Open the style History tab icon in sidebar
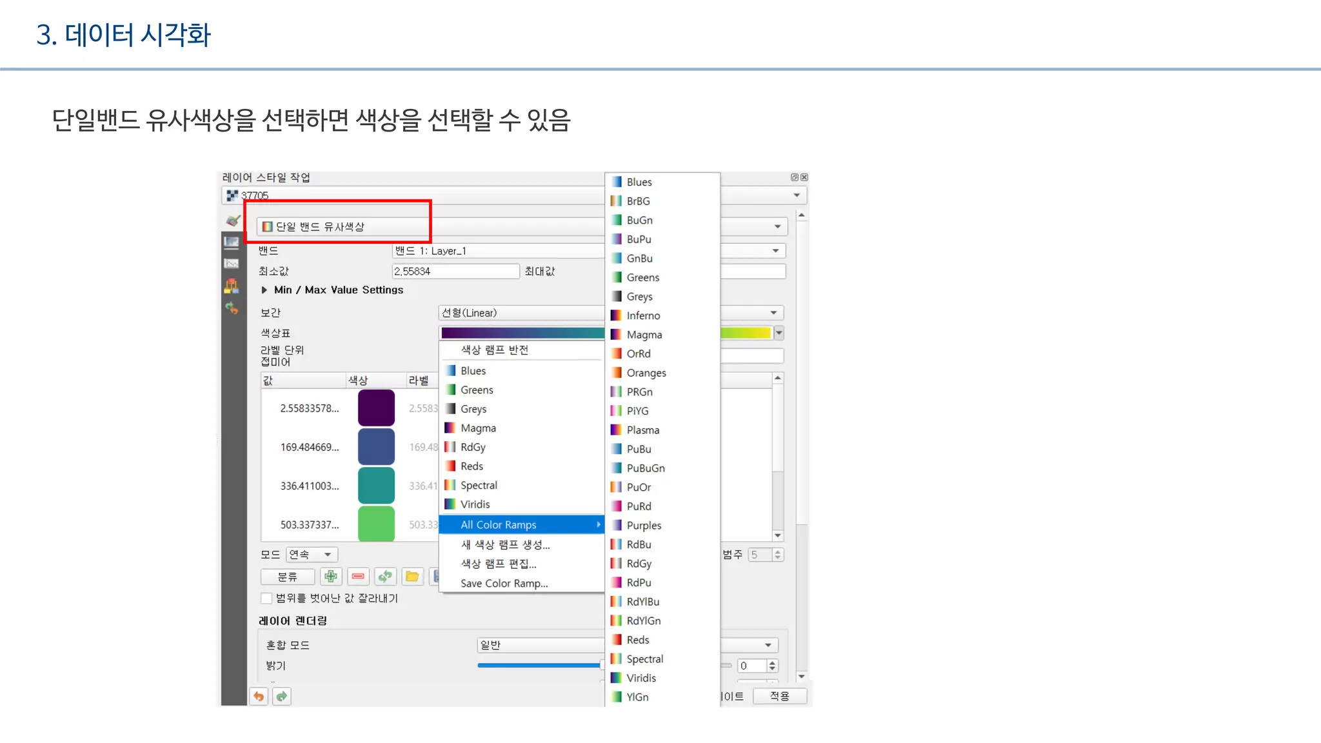The width and height of the screenshot is (1321, 743). point(232,308)
